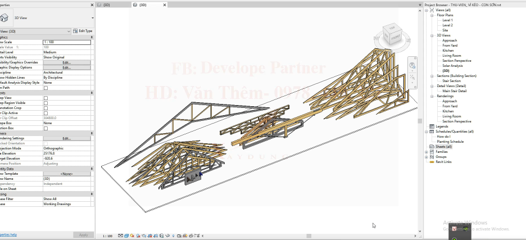This screenshot has width=526, height=240.
Task: Open the Living Room 3D view item
Action: click(x=451, y=56)
